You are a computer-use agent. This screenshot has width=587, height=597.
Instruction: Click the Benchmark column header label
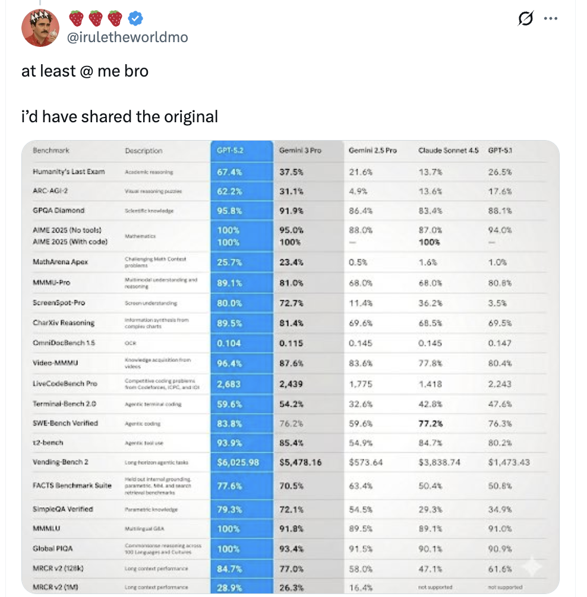point(52,151)
